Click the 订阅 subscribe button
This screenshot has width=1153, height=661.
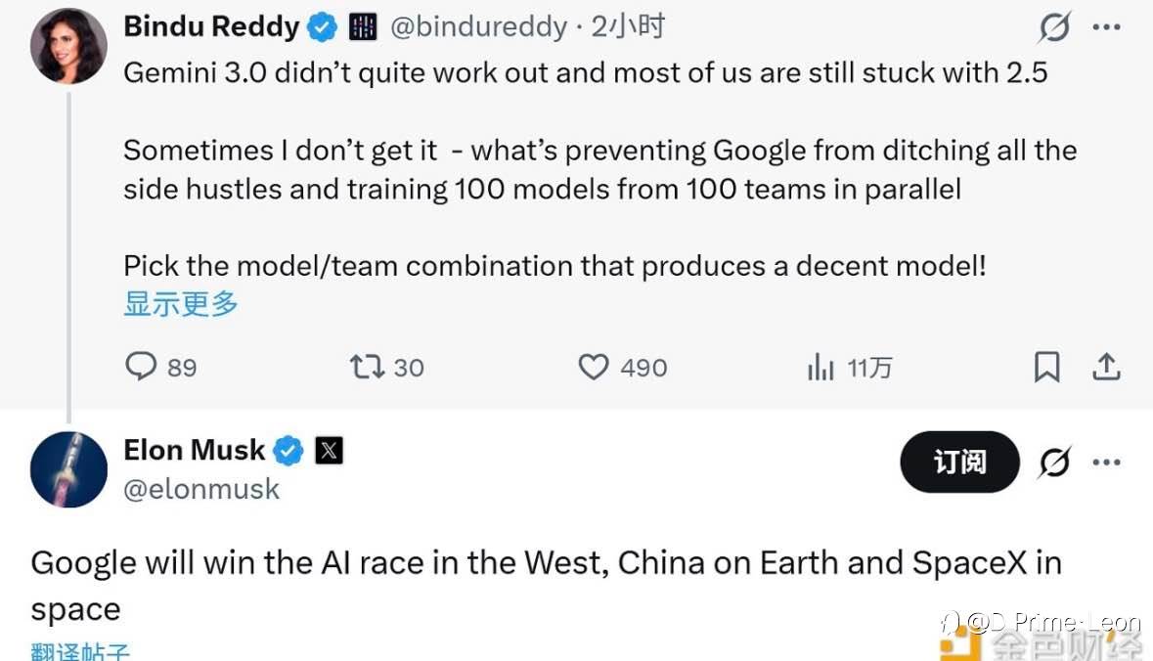point(959,462)
